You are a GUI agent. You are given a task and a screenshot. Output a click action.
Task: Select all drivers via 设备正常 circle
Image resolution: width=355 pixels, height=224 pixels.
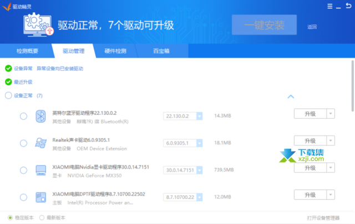(8, 95)
